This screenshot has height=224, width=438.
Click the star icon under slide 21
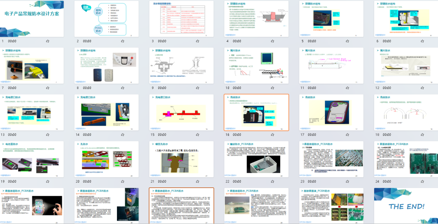coord(198,182)
